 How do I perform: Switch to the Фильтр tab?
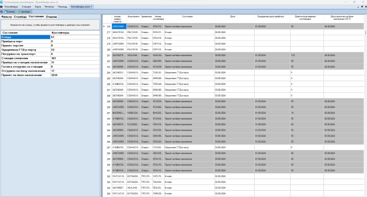pos(6,17)
